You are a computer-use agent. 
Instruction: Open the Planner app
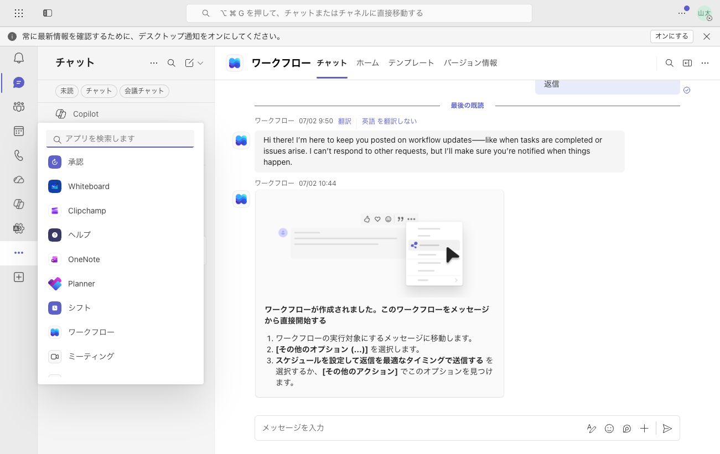(x=121, y=284)
